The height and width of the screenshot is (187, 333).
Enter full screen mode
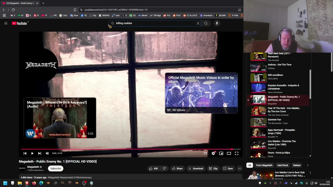(x=237, y=153)
